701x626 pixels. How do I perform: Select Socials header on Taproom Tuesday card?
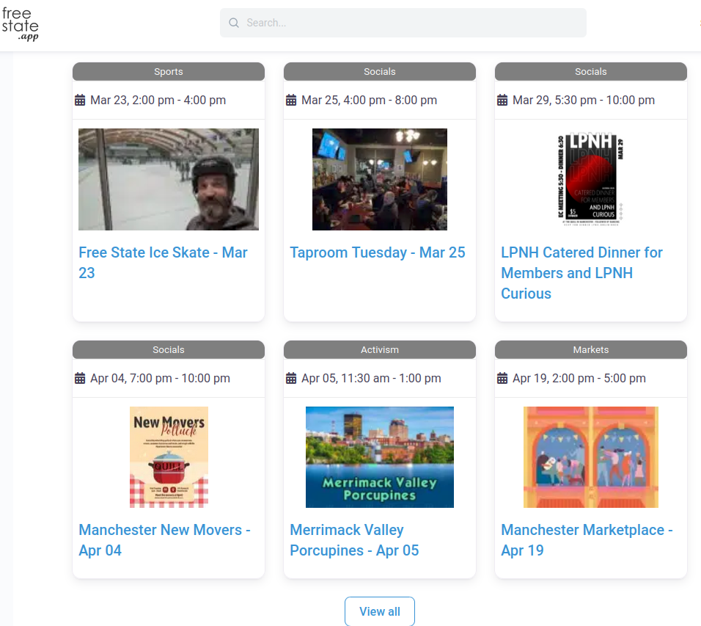pos(380,72)
